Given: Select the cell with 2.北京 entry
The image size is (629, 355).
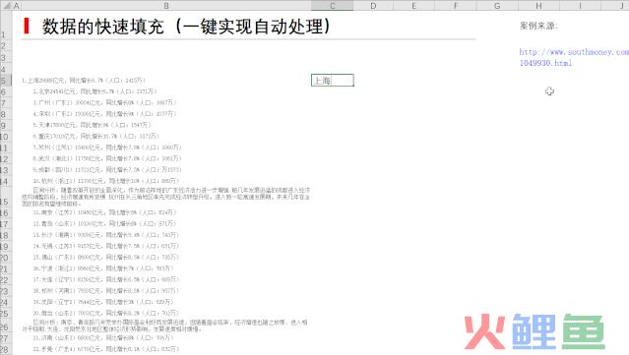Looking at the screenshot, I should pyautogui.click(x=95, y=91).
